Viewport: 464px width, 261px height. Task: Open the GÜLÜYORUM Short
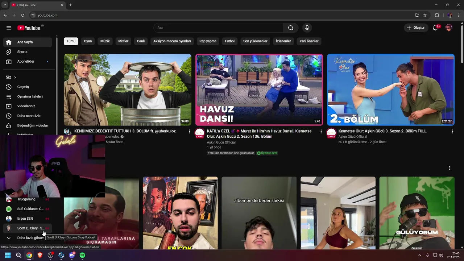click(417, 213)
